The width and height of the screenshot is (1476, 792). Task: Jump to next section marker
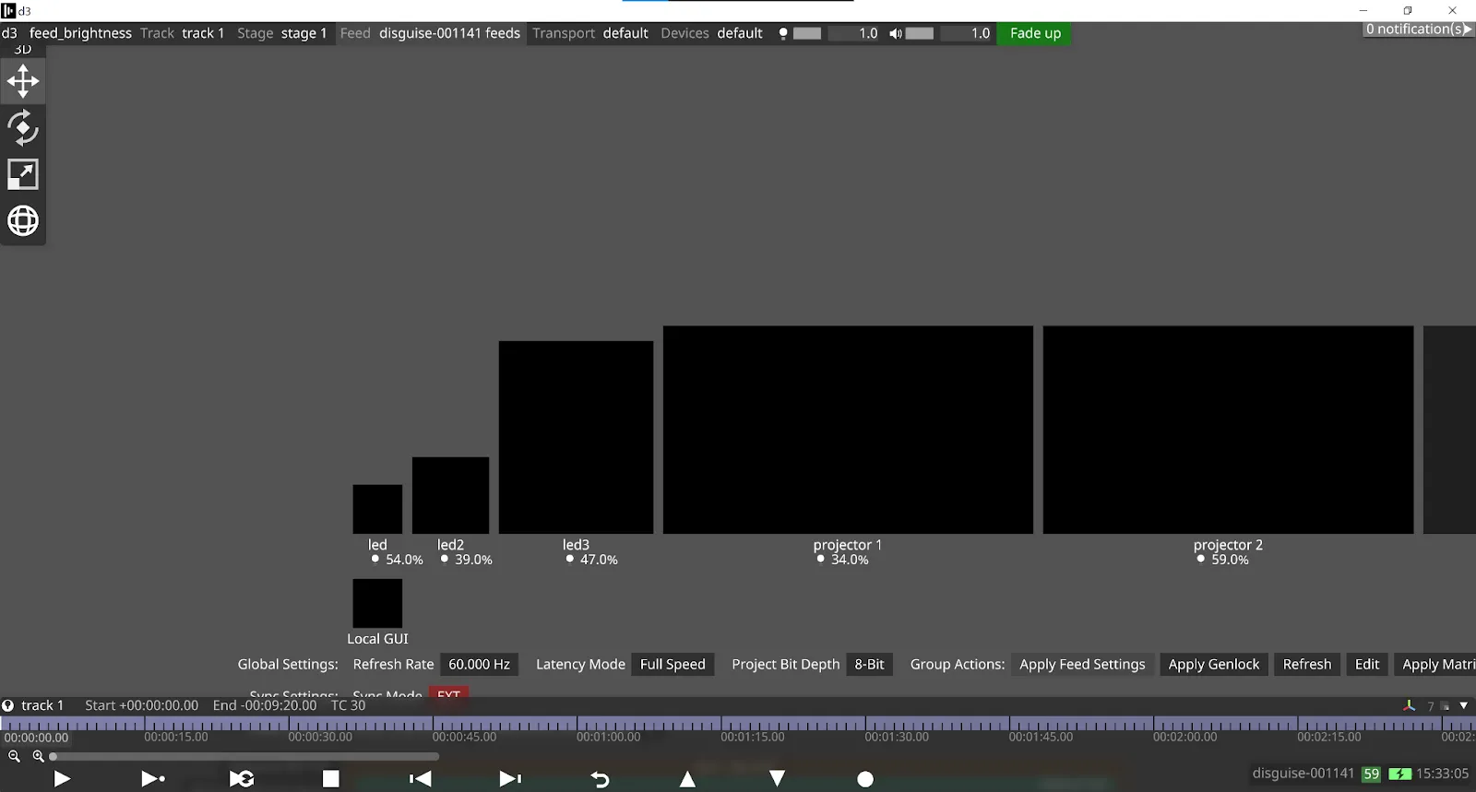510,779
